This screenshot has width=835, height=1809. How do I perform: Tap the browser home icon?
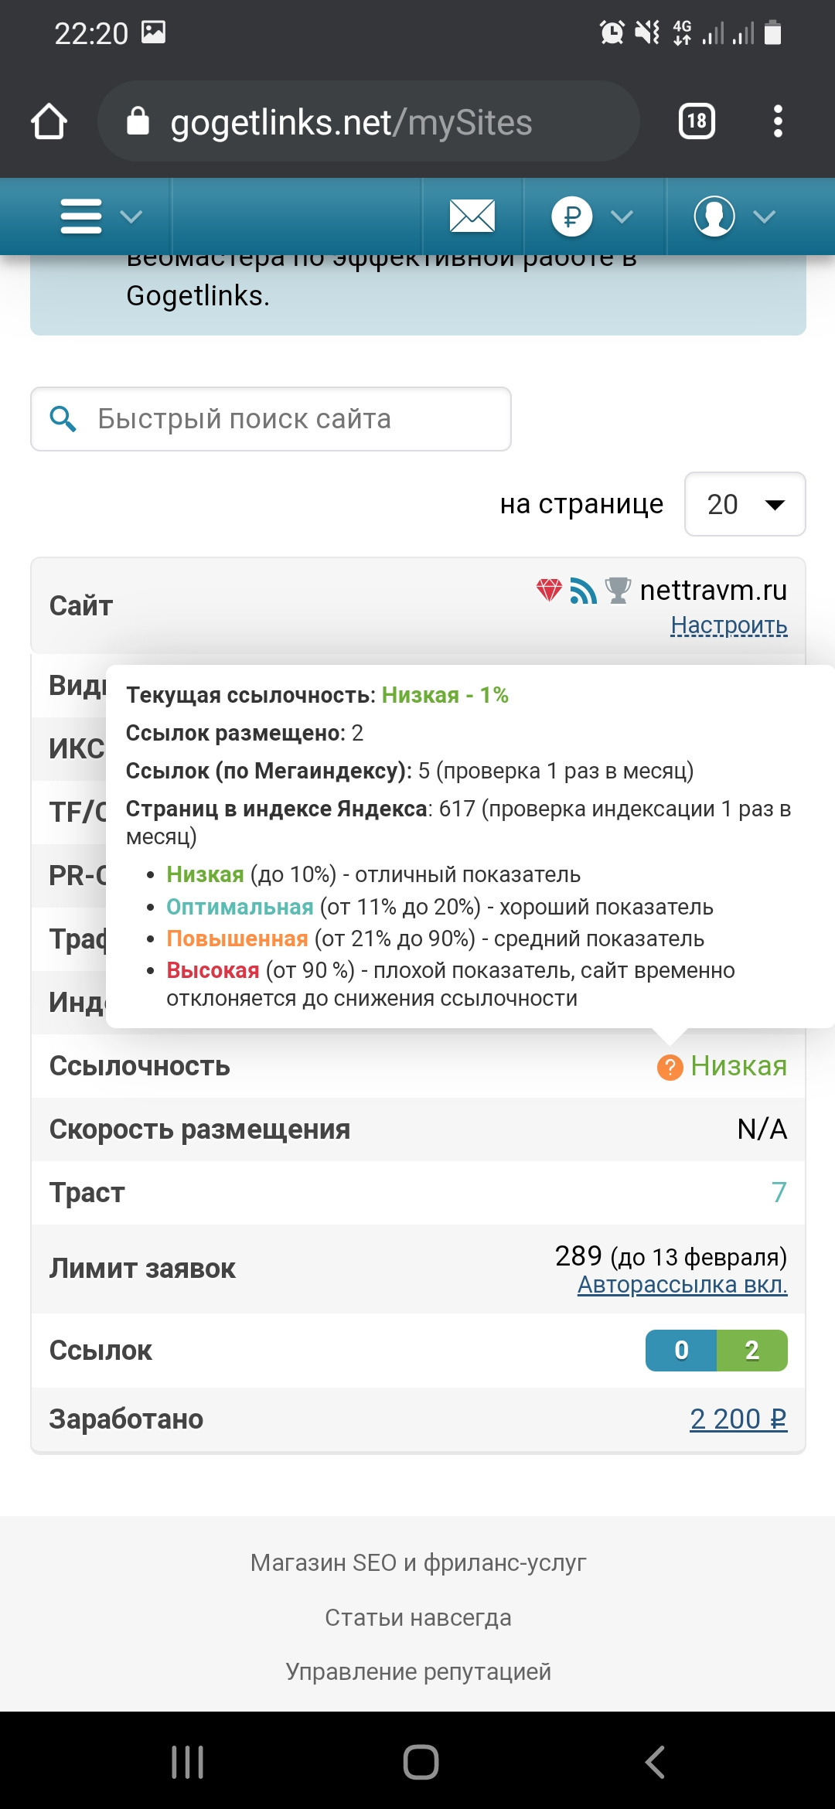click(49, 122)
